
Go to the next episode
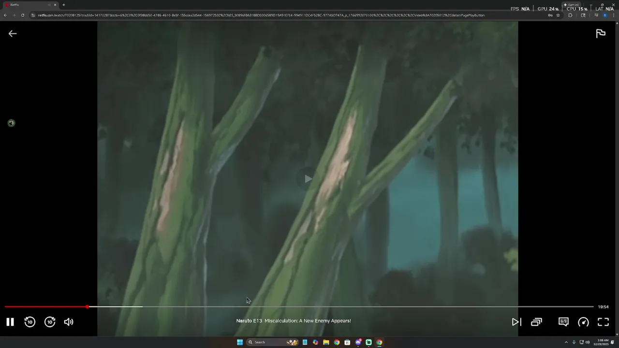tap(516, 322)
